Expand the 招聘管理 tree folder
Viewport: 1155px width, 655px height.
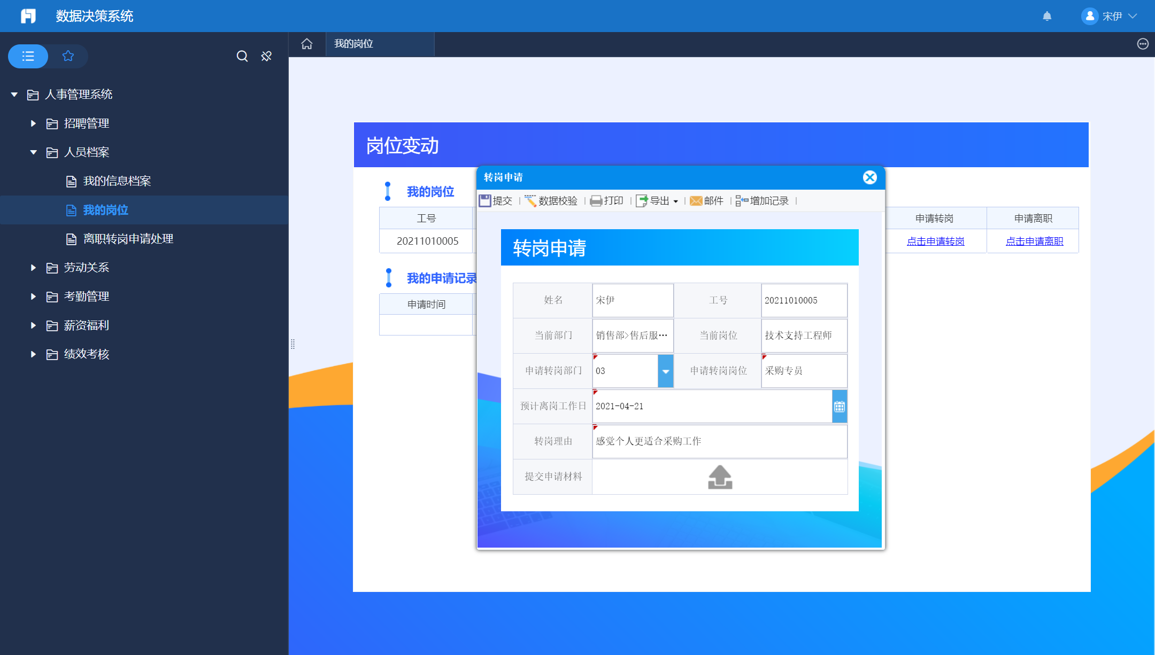point(33,123)
